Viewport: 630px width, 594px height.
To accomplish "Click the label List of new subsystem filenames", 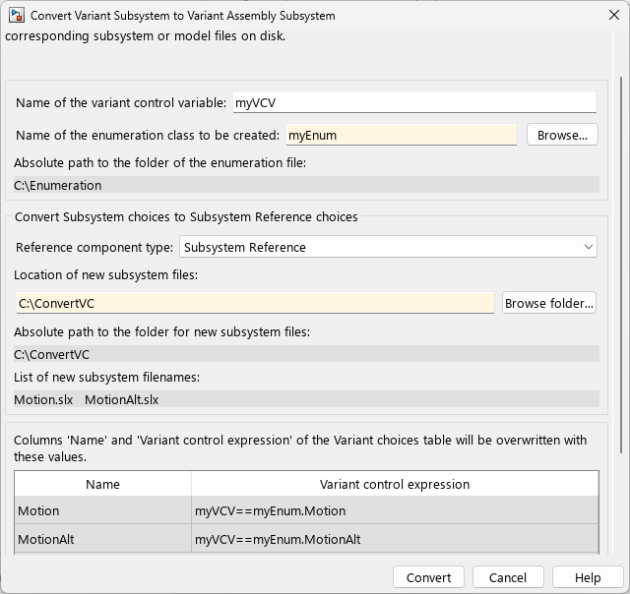I will tap(107, 378).
